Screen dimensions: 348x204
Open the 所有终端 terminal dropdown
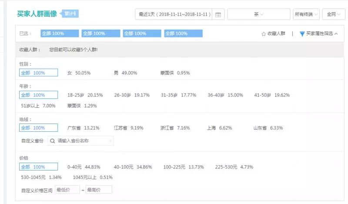(306, 14)
